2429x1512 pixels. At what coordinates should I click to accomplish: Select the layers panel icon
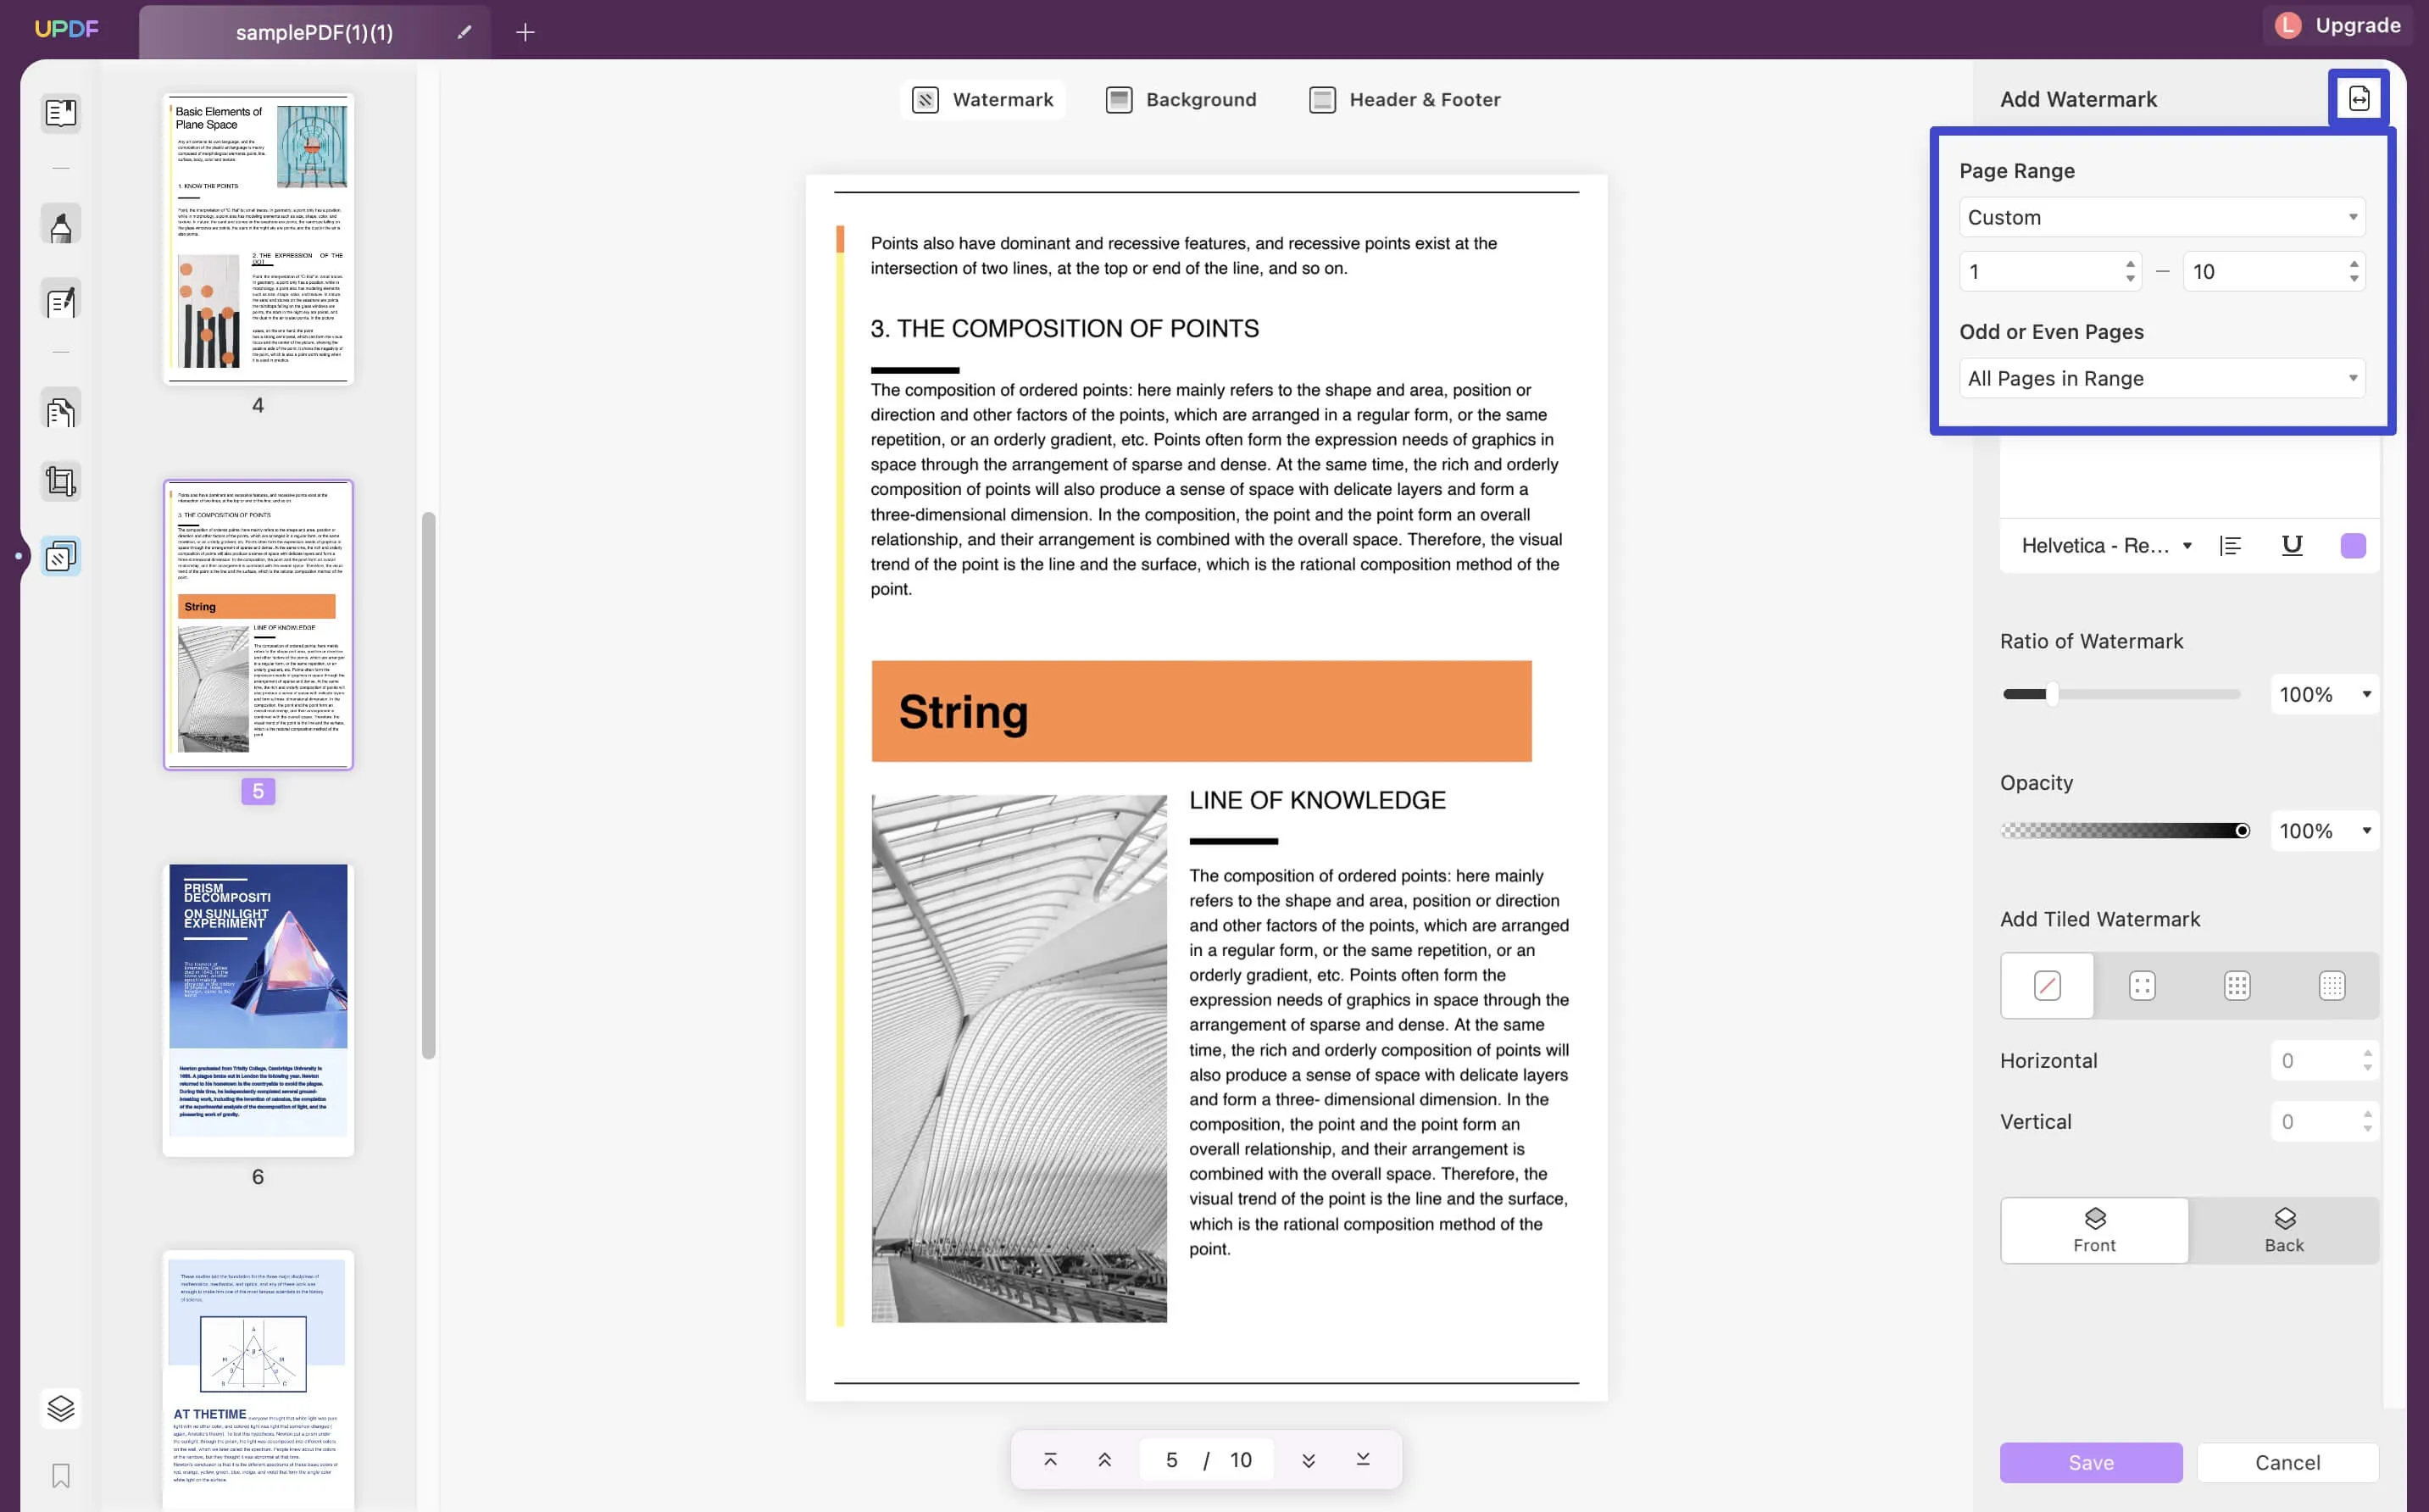[59, 1409]
